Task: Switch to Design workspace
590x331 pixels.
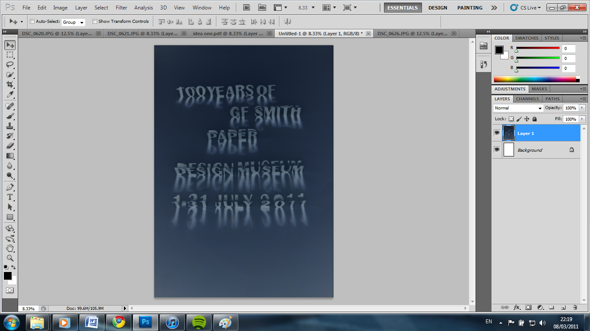Action: (x=438, y=8)
